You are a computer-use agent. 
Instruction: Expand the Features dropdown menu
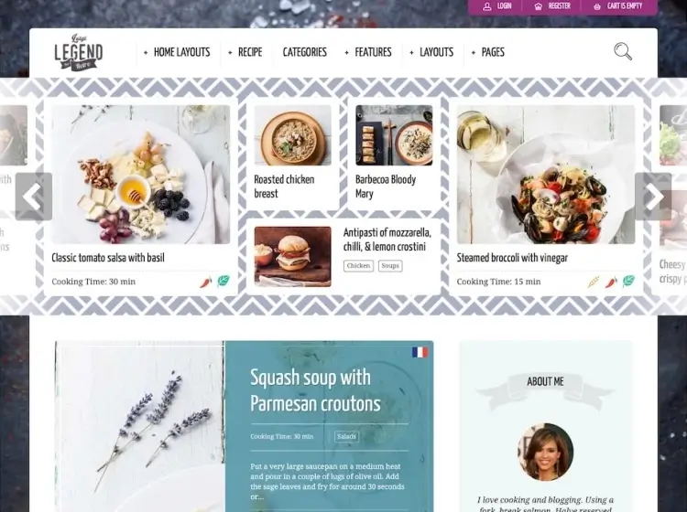[x=368, y=52]
